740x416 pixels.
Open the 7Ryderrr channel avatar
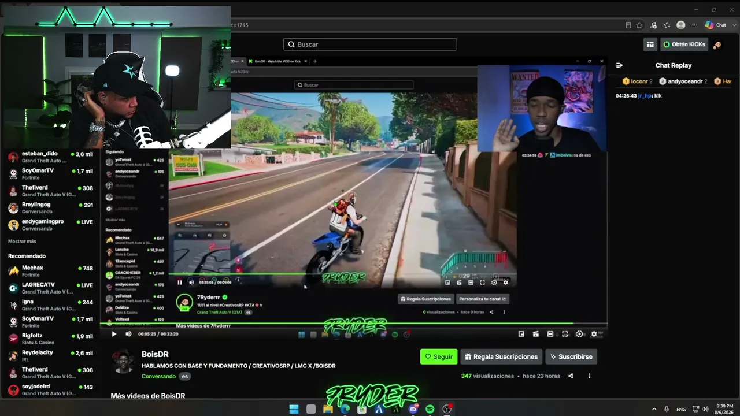tap(184, 301)
